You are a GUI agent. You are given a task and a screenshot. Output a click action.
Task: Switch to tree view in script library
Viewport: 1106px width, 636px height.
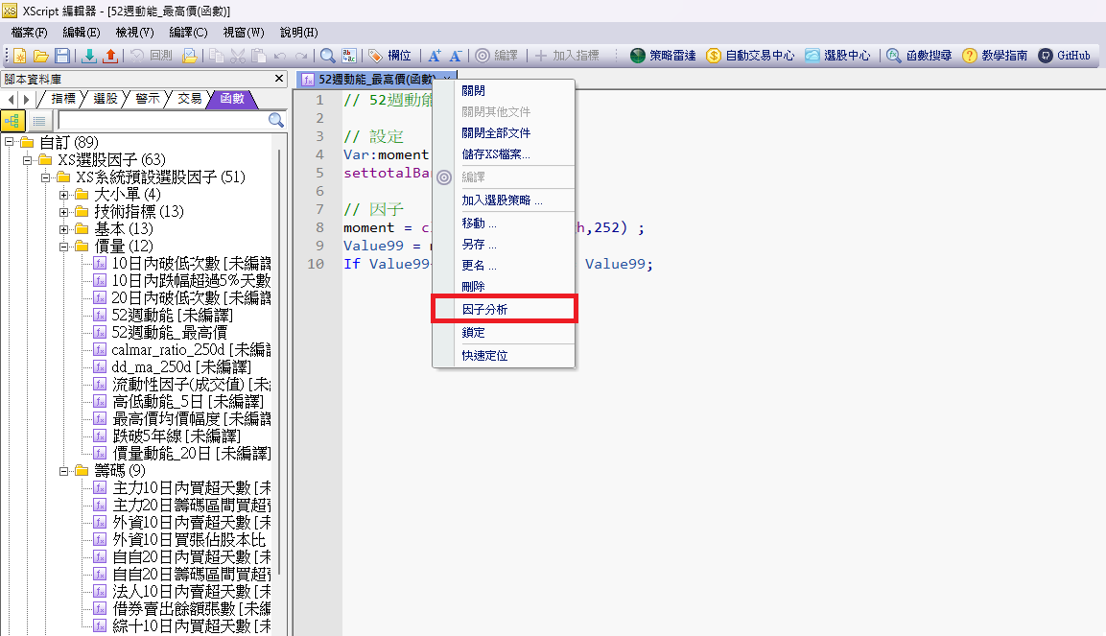(12, 120)
